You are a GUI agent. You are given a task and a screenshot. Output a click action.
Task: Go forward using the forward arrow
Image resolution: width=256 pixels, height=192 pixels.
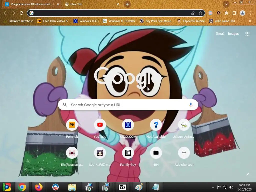(x=13, y=13)
